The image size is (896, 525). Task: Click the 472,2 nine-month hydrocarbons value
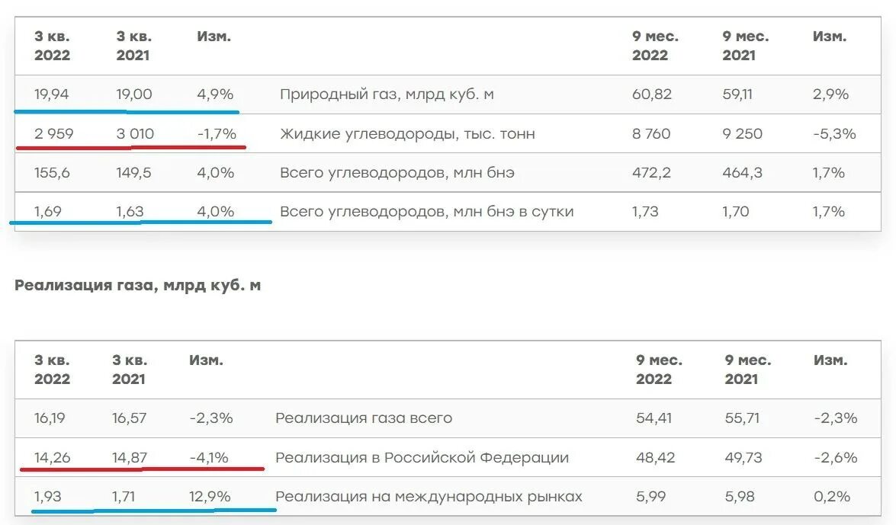tap(651, 173)
